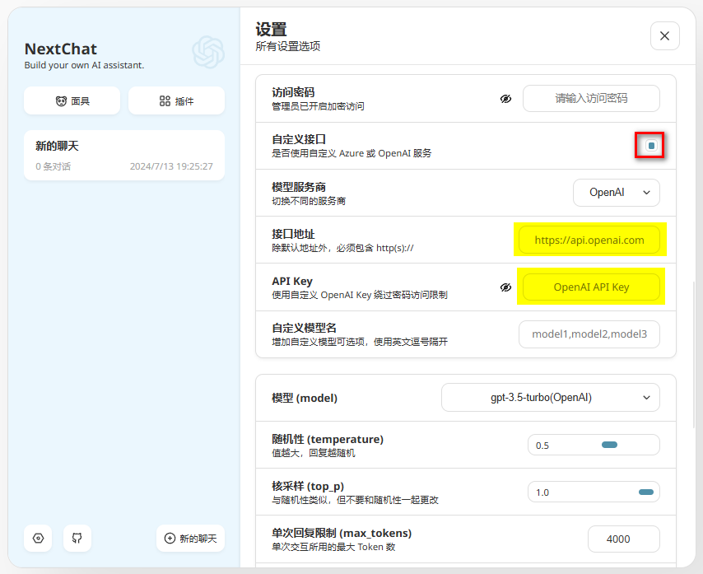Click the settings panel scrollbar

pos(694,354)
